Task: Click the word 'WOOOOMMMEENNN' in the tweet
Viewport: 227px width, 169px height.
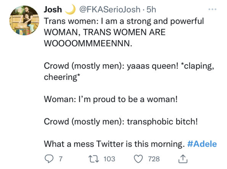Action: point(87,43)
